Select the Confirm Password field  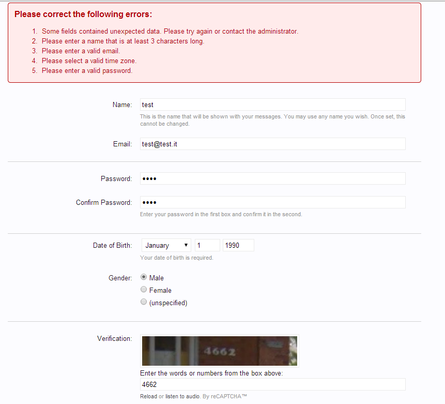(x=272, y=202)
